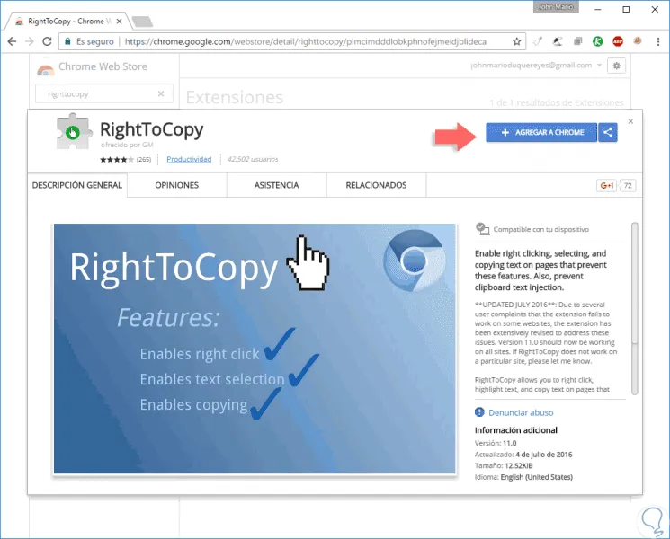Viewport: 670px width, 539px height.
Task: Open the Asistencia tab
Action: [276, 185]
